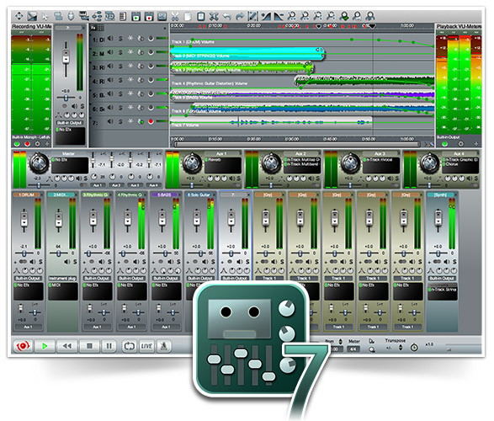Rewind to the beginning

pyautogui.click(x=66, y=346)
